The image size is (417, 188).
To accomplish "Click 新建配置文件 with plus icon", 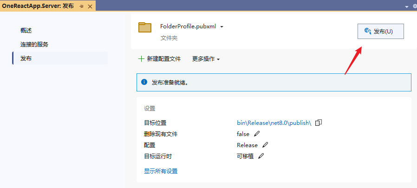I will click(x=160, y=59).
